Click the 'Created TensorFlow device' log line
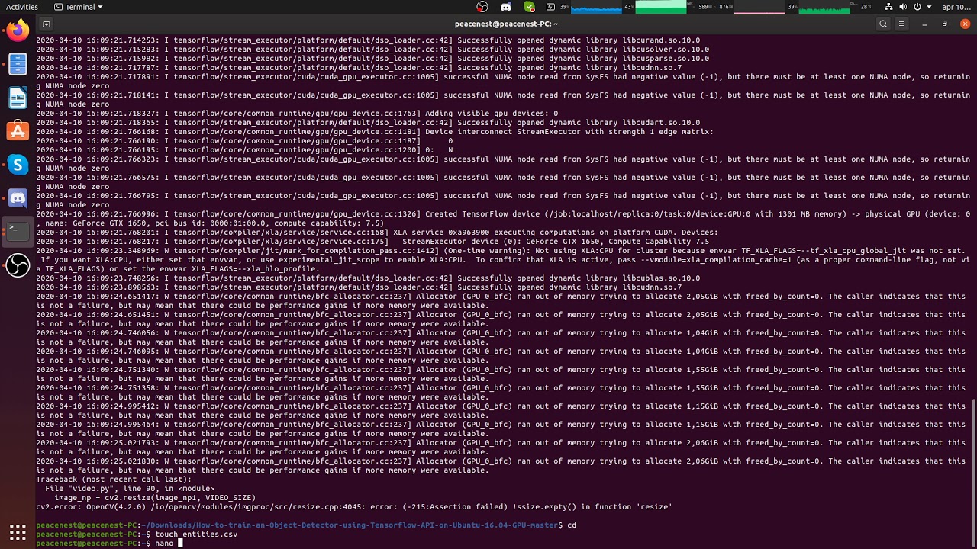This screenshot has height=549, width=977. [503, 219]
